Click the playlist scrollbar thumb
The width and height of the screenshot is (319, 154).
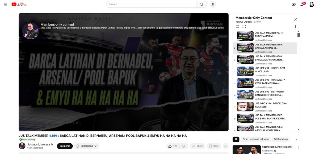click(299, 35)
